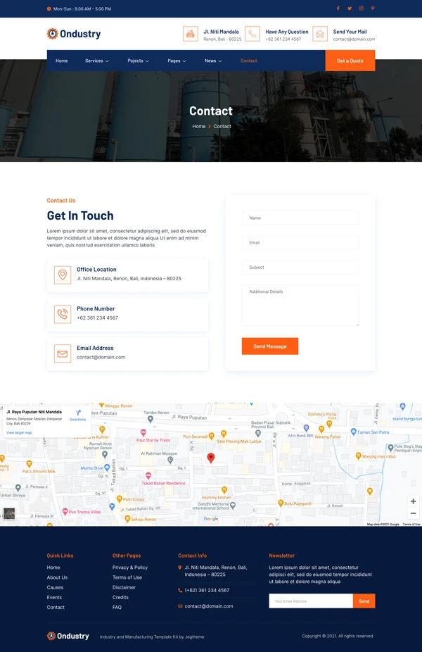Click the map Directions icon
The image size is (422, 652).
[x=77, y=413]
